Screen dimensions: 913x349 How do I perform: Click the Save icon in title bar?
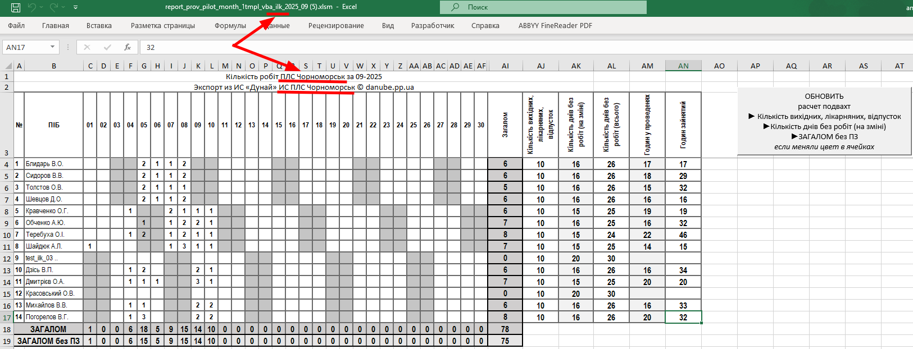(16, 7)
